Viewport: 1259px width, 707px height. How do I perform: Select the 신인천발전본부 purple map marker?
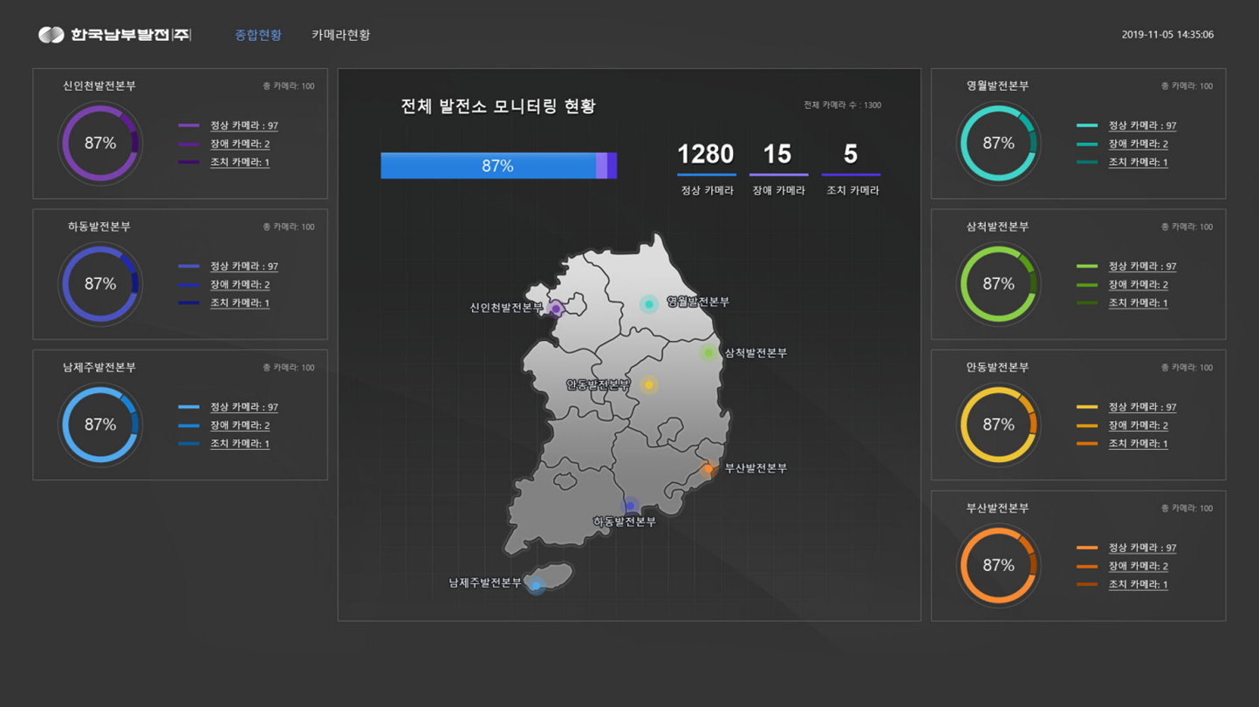556,309
